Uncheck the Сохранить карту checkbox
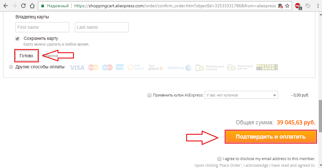The width and height of the screenshot is (322, 168). (x=17, y=39)
